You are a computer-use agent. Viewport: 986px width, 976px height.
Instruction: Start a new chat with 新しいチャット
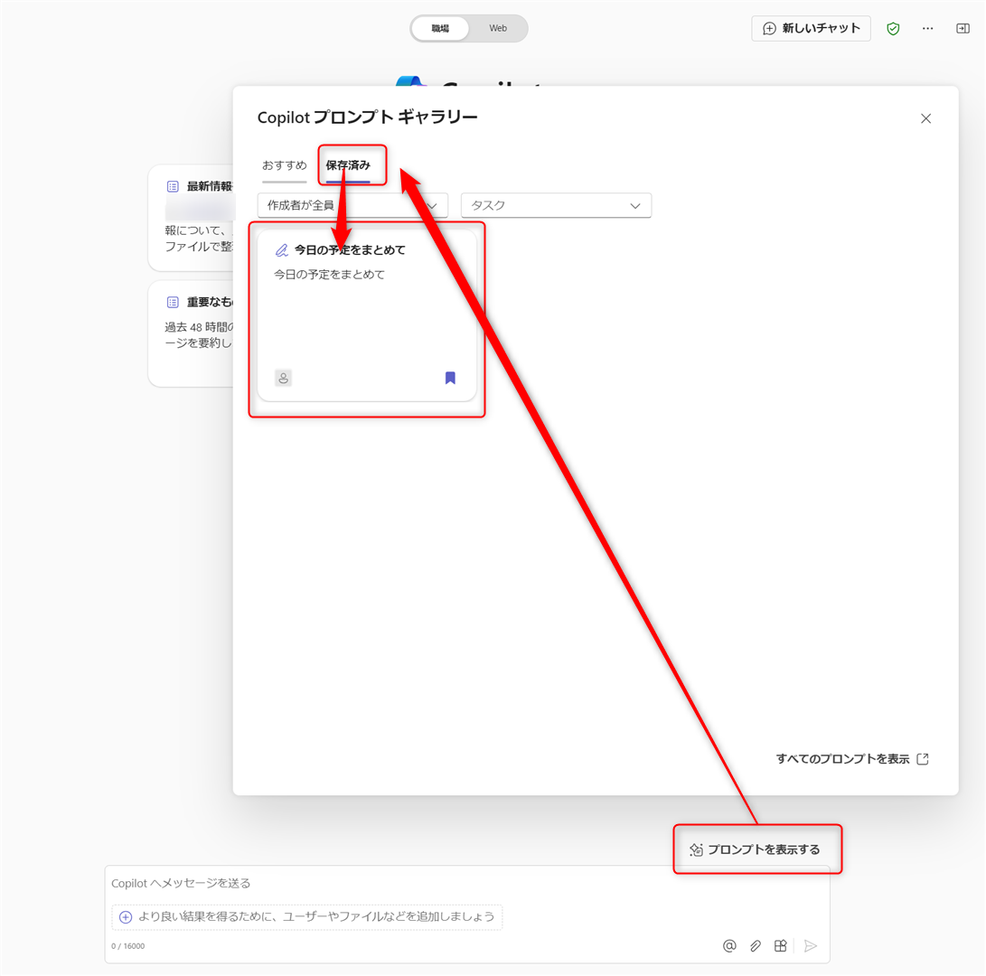[811, 28]
